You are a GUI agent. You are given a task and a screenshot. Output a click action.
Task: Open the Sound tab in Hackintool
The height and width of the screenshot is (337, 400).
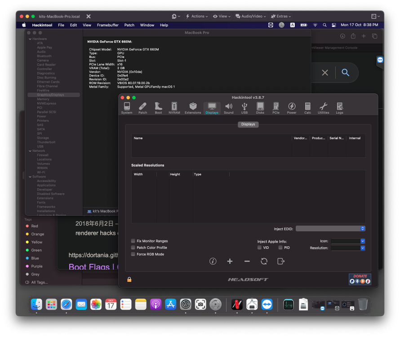point(229,108)
